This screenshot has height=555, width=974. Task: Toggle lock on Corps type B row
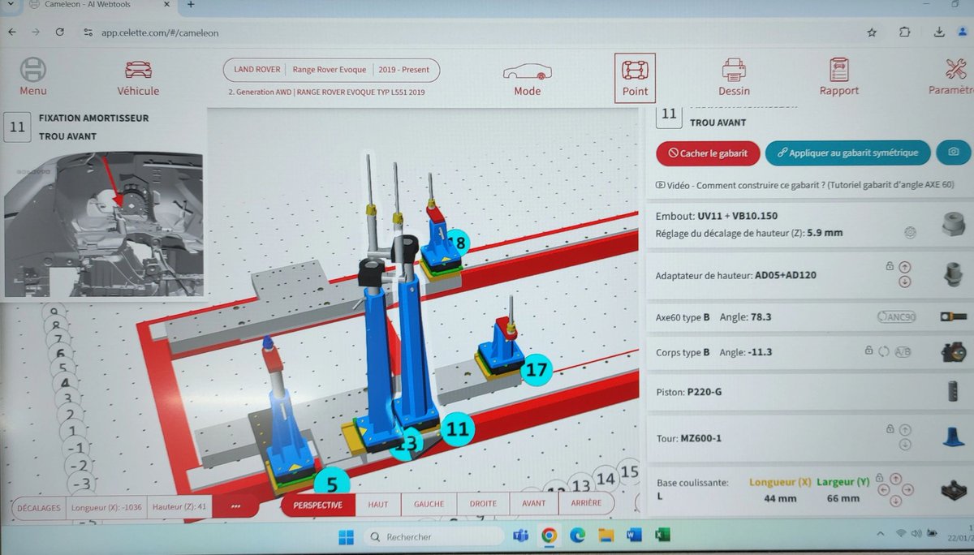(x=869, y=351)
